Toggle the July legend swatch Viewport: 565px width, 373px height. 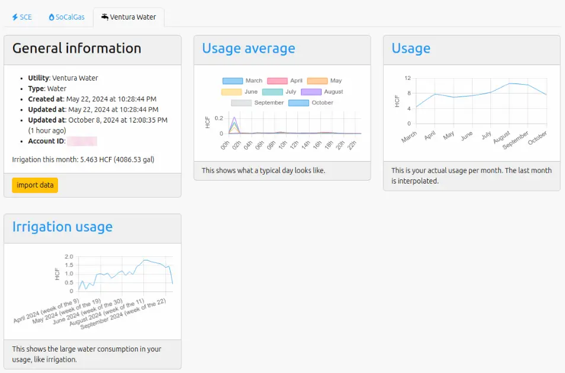tap(272, 92)
